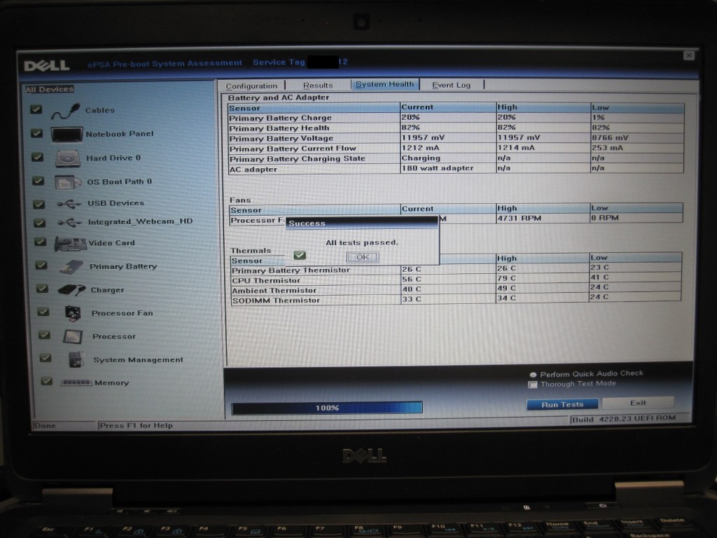The height and width of the screenshot is (538, 717).
Task: Click the Run Tests button
Action: pos(562,404)
